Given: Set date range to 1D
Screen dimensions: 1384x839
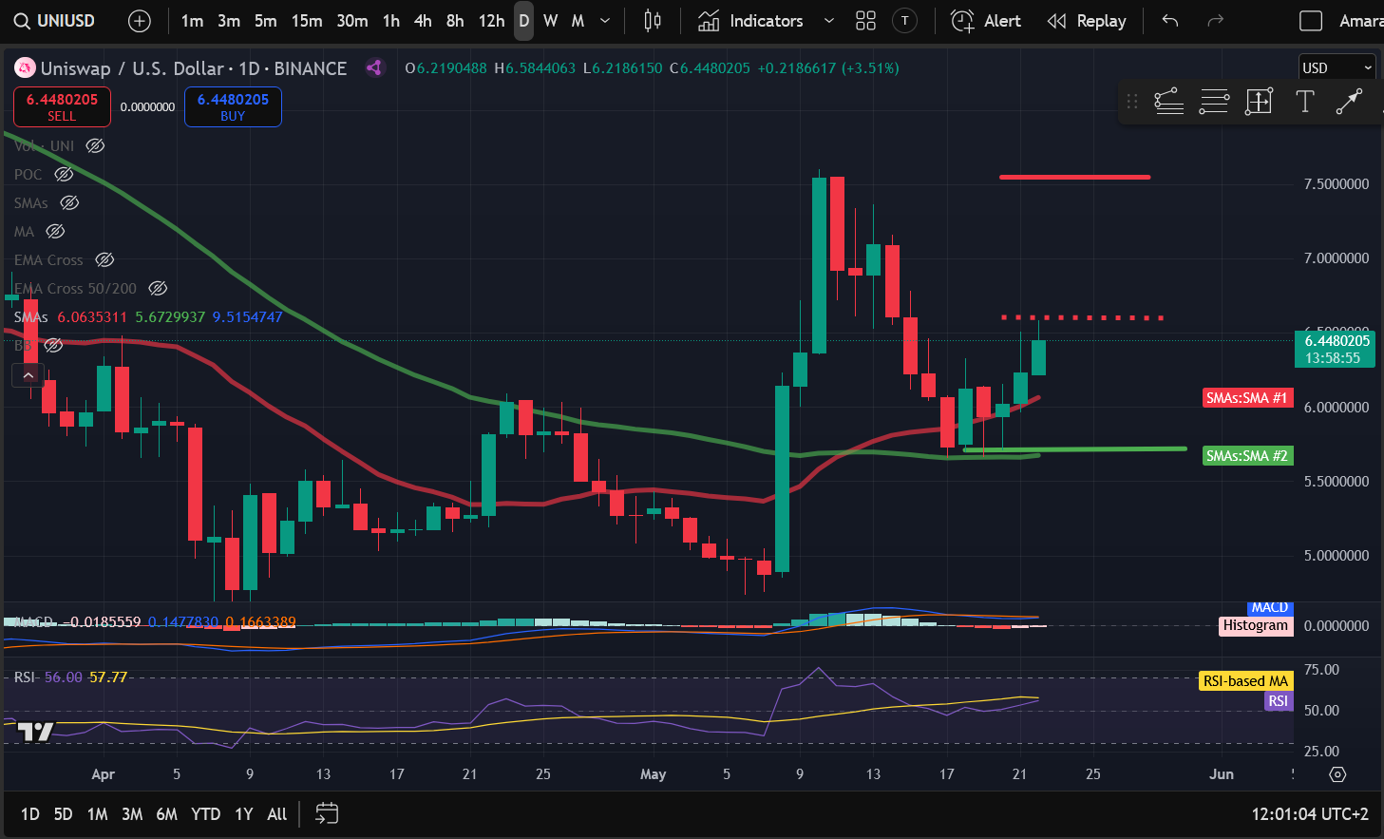Looking at the screenshot, I should pos(30,813).
